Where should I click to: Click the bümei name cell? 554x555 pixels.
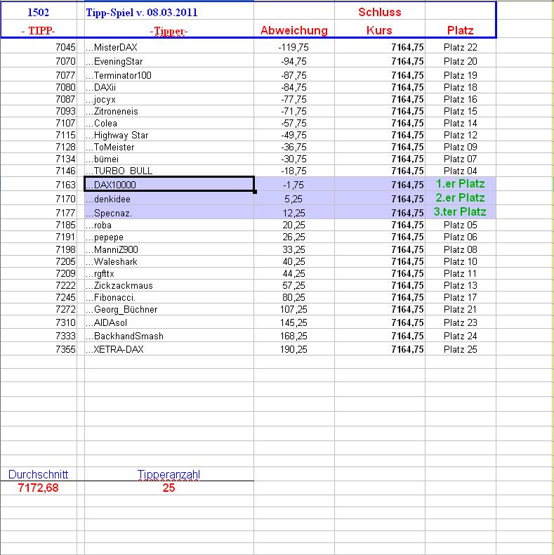click(169, 159)
